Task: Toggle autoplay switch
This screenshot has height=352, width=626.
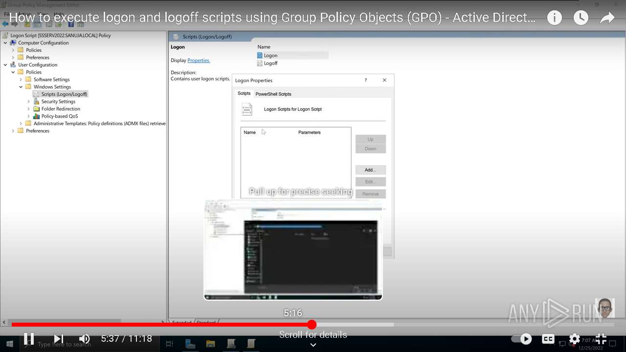Action: coord(522,339)
